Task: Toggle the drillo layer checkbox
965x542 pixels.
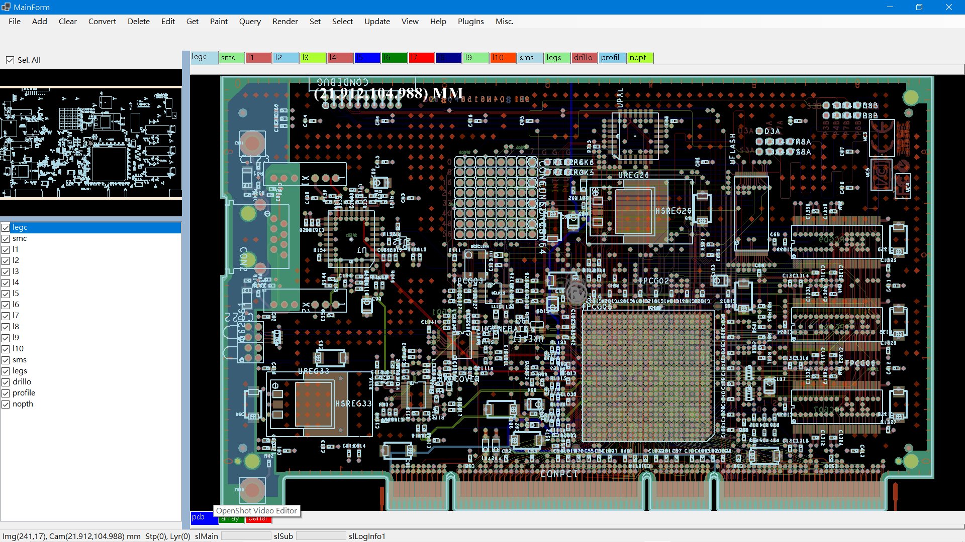Action: click(6, 382)
